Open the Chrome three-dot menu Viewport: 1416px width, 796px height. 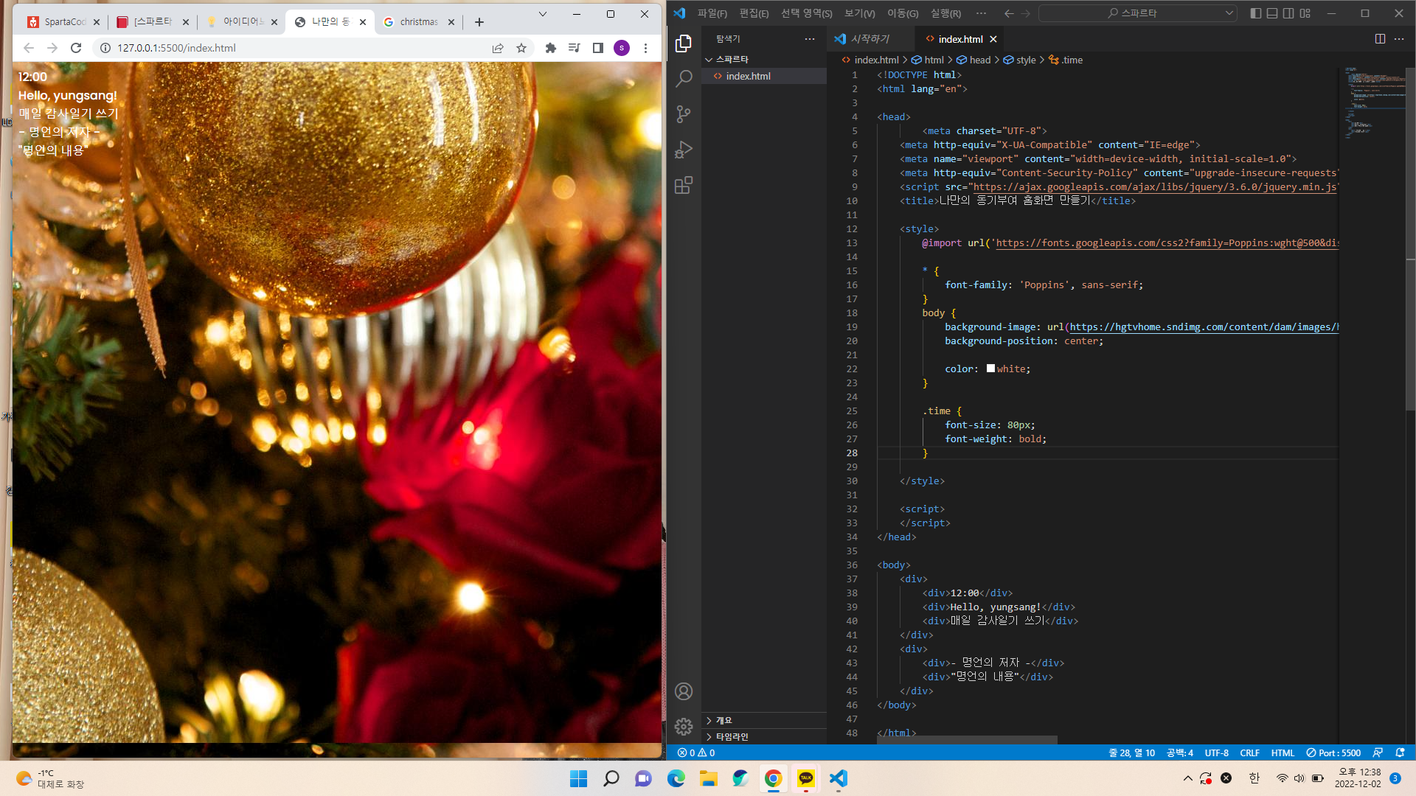coord(645,48)
